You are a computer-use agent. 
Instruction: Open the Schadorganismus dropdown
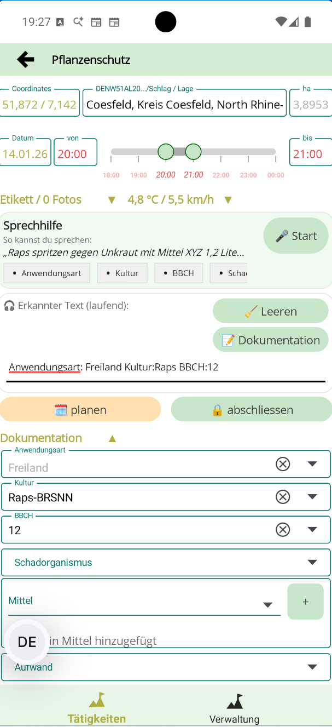tap(312, 562)
